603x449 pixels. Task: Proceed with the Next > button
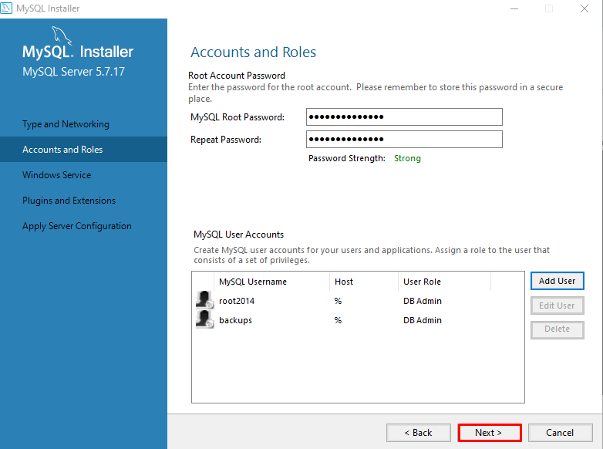(489, 433)
